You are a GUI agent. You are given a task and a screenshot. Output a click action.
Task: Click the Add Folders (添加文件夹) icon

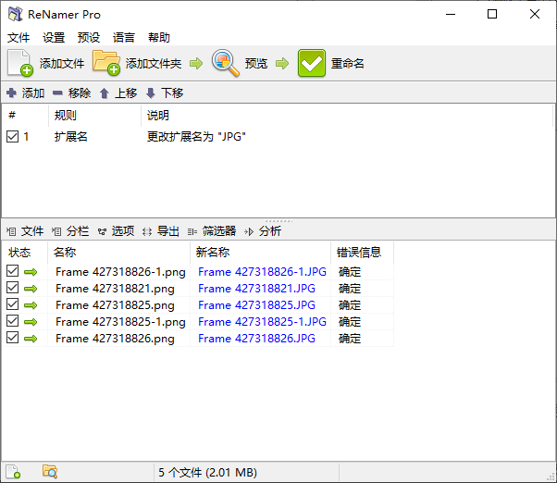click(x=106, y=64)
